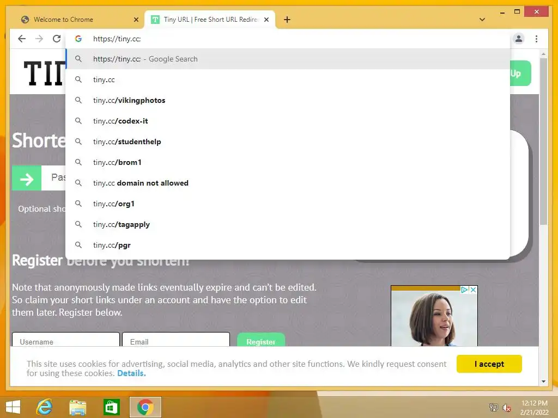Select the Tiny URL tab
The image size is (558, 418).
[210, 20]
